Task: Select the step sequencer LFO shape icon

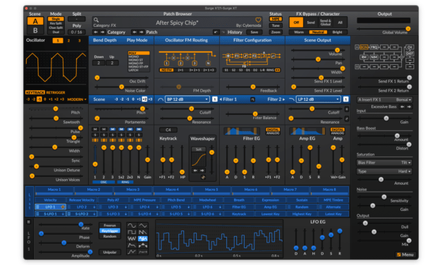Action: (143, 245)
